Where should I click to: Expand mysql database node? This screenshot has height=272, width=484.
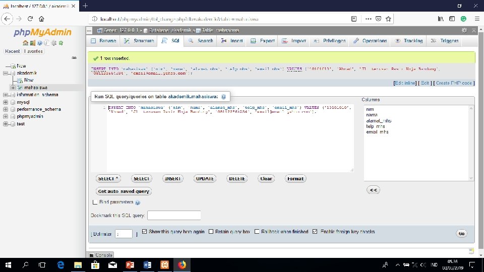pos(6,102)
